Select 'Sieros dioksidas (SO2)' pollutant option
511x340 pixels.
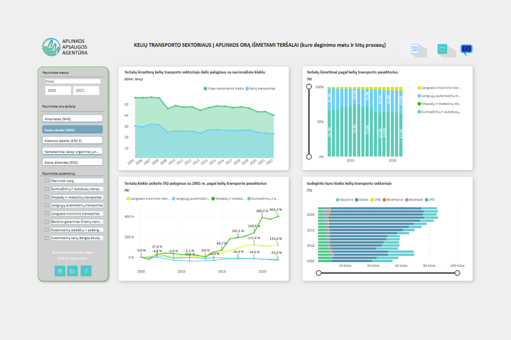pyautogui.click(x=72, y=162)
